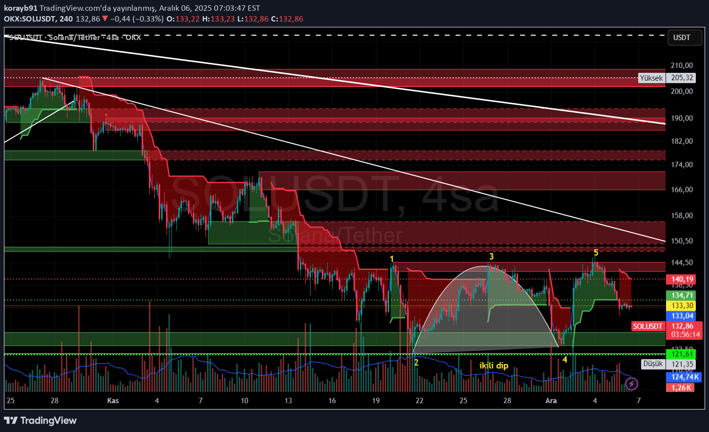Click the Düşük low price label
The height and width of the screenshot is (432, 709).
click(x=653, y=364)
